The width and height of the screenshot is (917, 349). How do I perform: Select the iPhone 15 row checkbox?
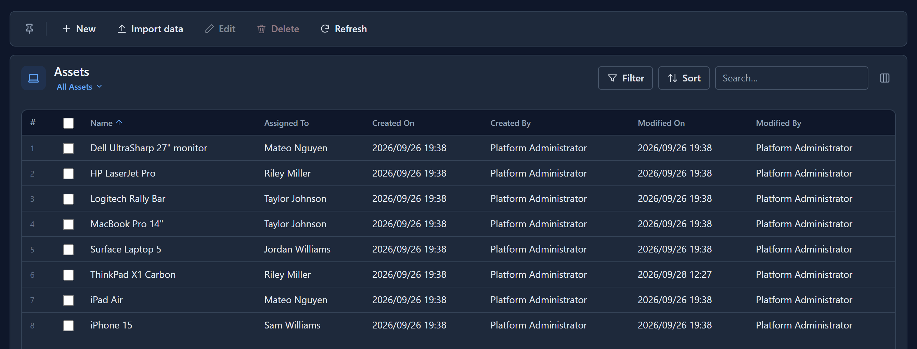pyautogui.click(x=68, y=325)
